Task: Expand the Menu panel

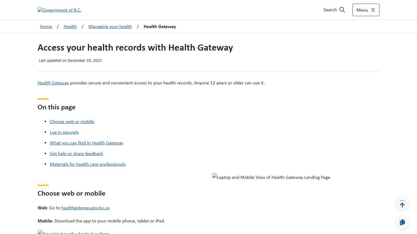Action: (366, 10)
